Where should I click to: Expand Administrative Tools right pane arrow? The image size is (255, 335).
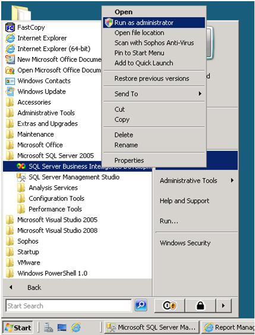click(x=232, y=181)
